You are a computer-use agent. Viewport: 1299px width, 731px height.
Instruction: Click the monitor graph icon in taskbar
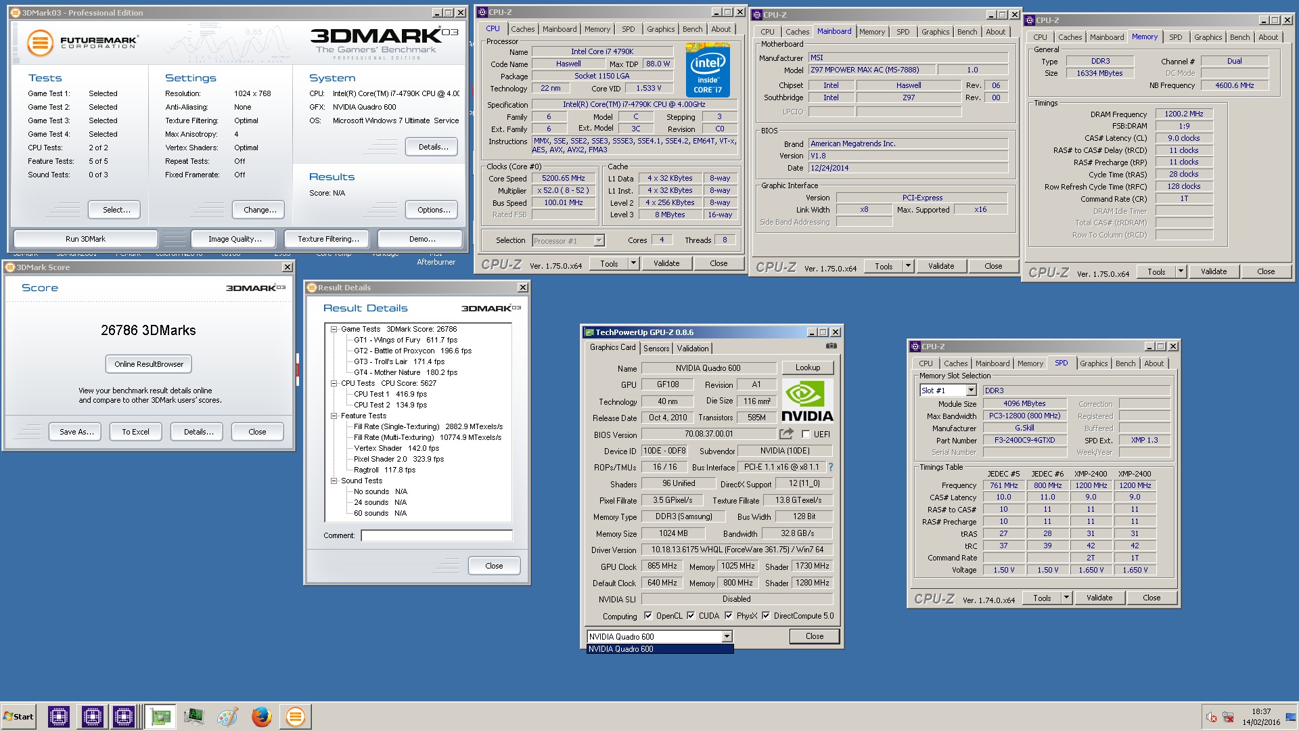click(193, 717)
